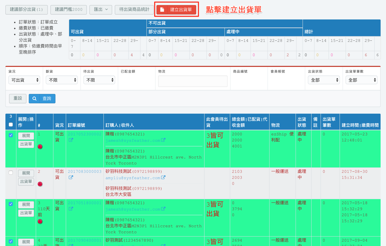The height and width of the screenshot is (246, 386).
Task: Open external link icon for order 2017052300002
Action: [x=71, y=140]
